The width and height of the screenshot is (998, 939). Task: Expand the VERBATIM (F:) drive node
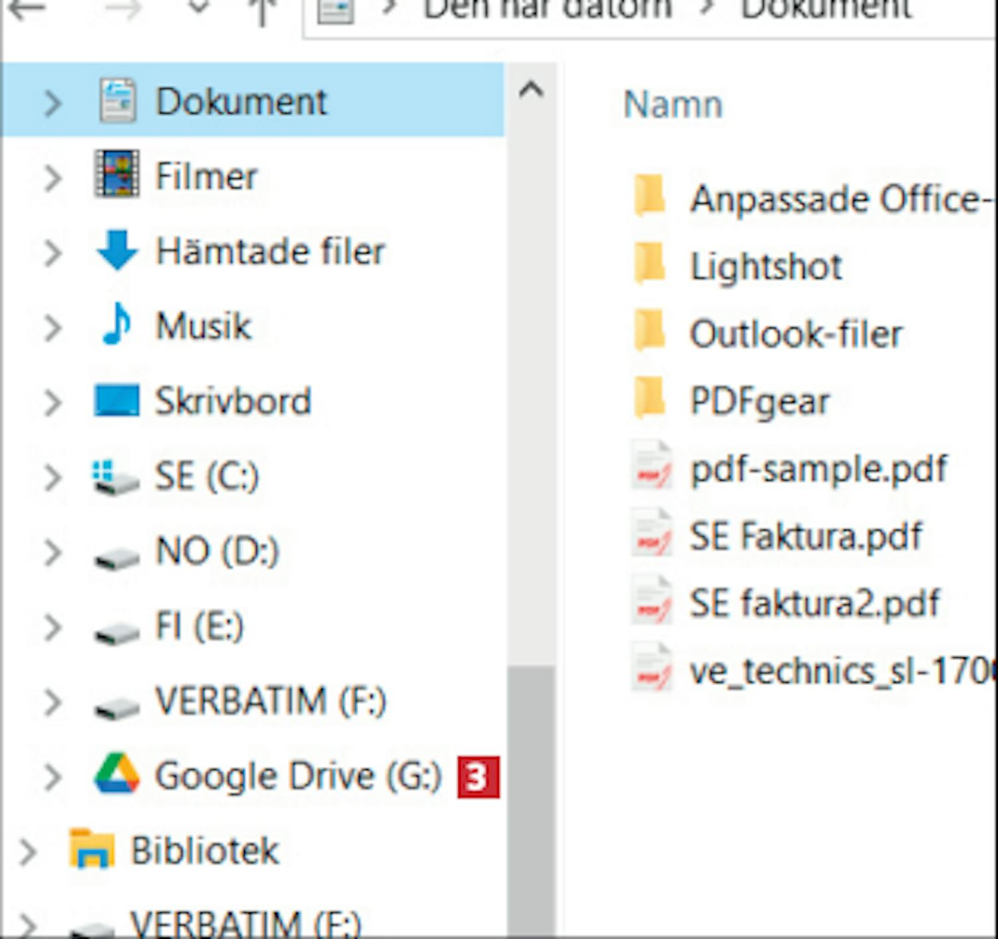[53, 701]
